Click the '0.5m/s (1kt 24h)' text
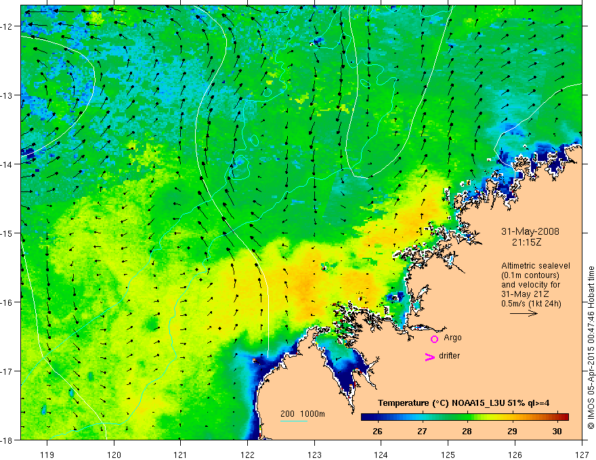The image size is (596, 460). 531,304
